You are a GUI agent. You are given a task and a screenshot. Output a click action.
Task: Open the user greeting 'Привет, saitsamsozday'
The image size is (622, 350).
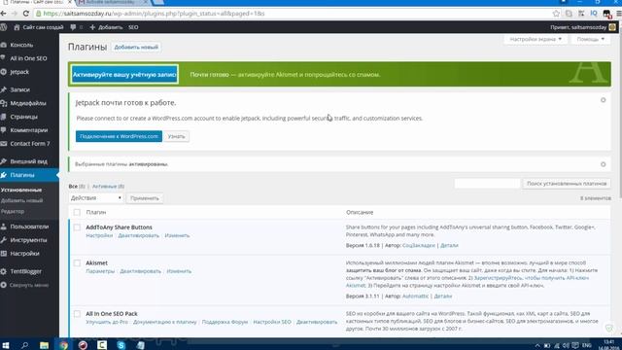[x=583, y=27]
